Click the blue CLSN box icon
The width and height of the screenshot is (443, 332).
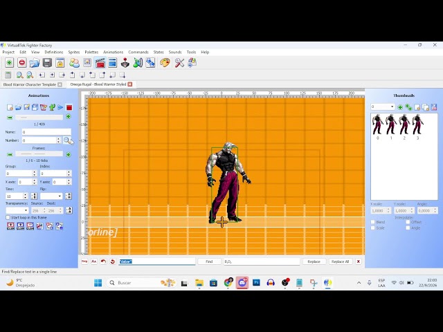(x=20, y=226)
